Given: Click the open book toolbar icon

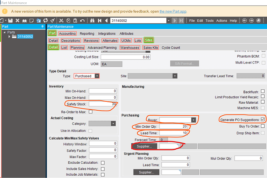Looking at the screenshot, I should 24,21.
